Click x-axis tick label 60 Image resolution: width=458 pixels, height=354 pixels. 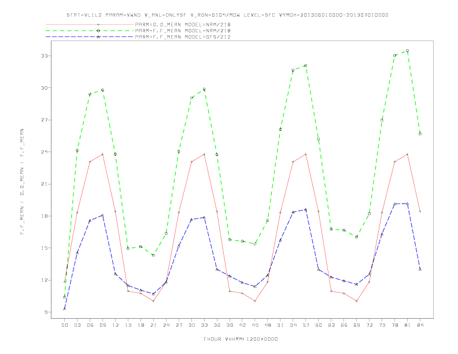[x=319, y=325]
